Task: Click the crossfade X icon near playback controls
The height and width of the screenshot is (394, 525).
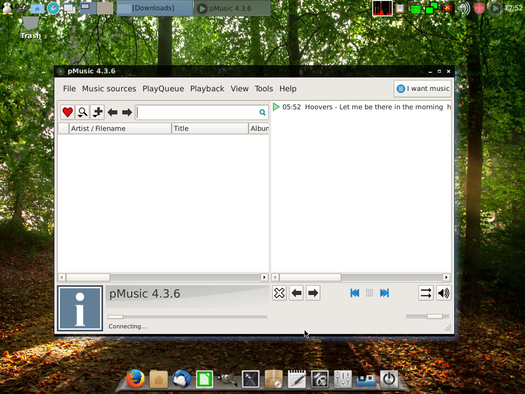Action: [x=279, y=293]
